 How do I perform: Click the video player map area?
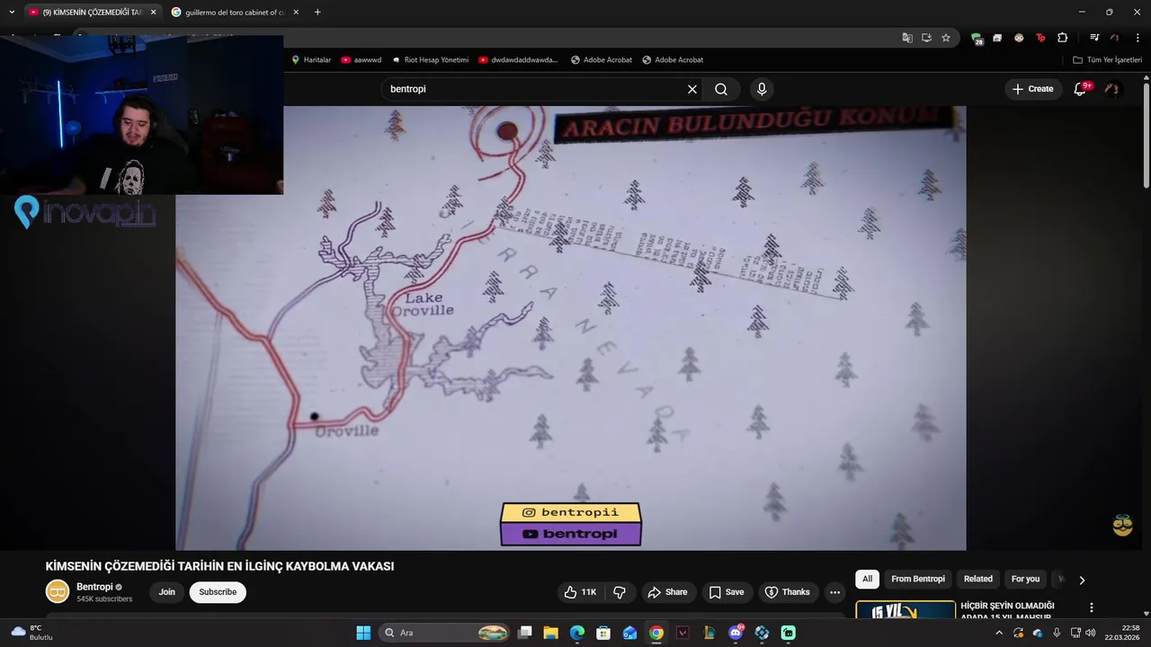click(x=571, y=328)
